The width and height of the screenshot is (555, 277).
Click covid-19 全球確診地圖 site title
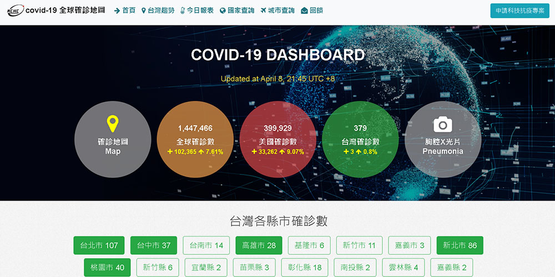(65, 10)
